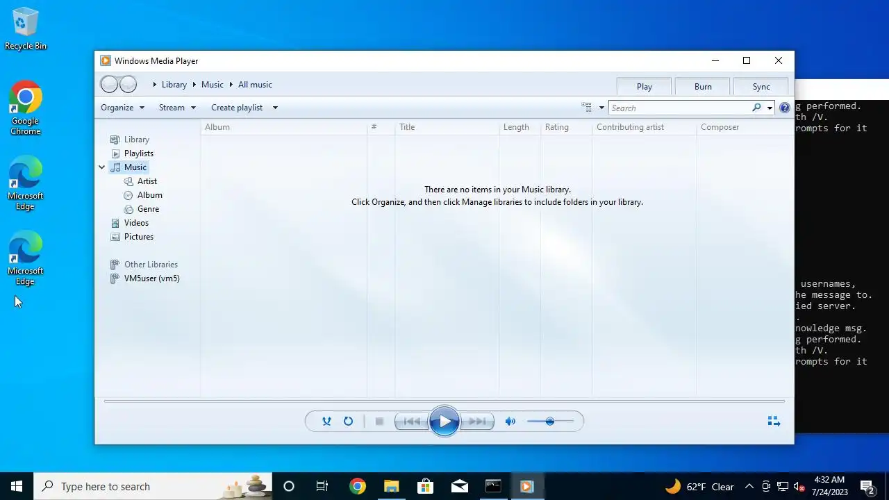Open the Burn tab
The height and width of the screenshot is (500, 889).
tap(703, 87)
